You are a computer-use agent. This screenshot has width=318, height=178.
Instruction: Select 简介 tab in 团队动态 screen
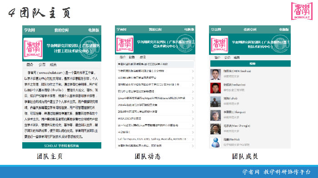click(123, 57)
